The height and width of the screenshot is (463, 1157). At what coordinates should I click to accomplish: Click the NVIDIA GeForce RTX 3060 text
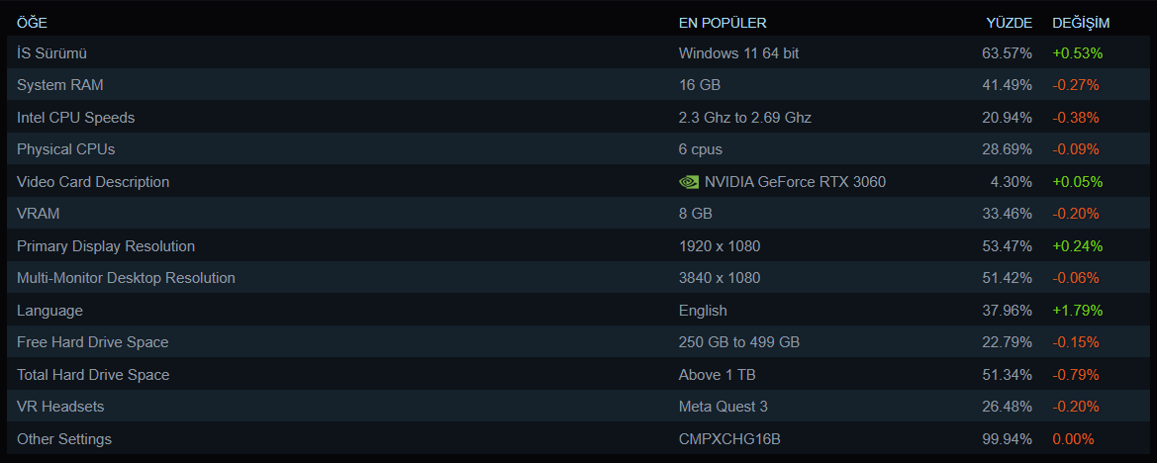[x=795, y=182]
